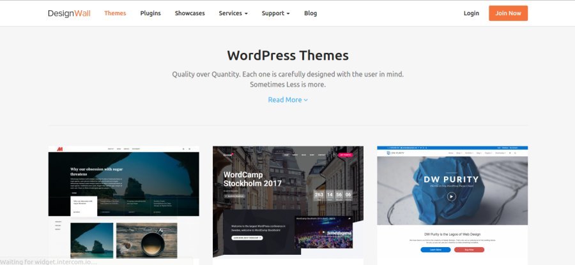This screenshot has width=575, height=265.
Task: Click the concert video thumbnail in WordCamp preview
Action: [323, 232]
